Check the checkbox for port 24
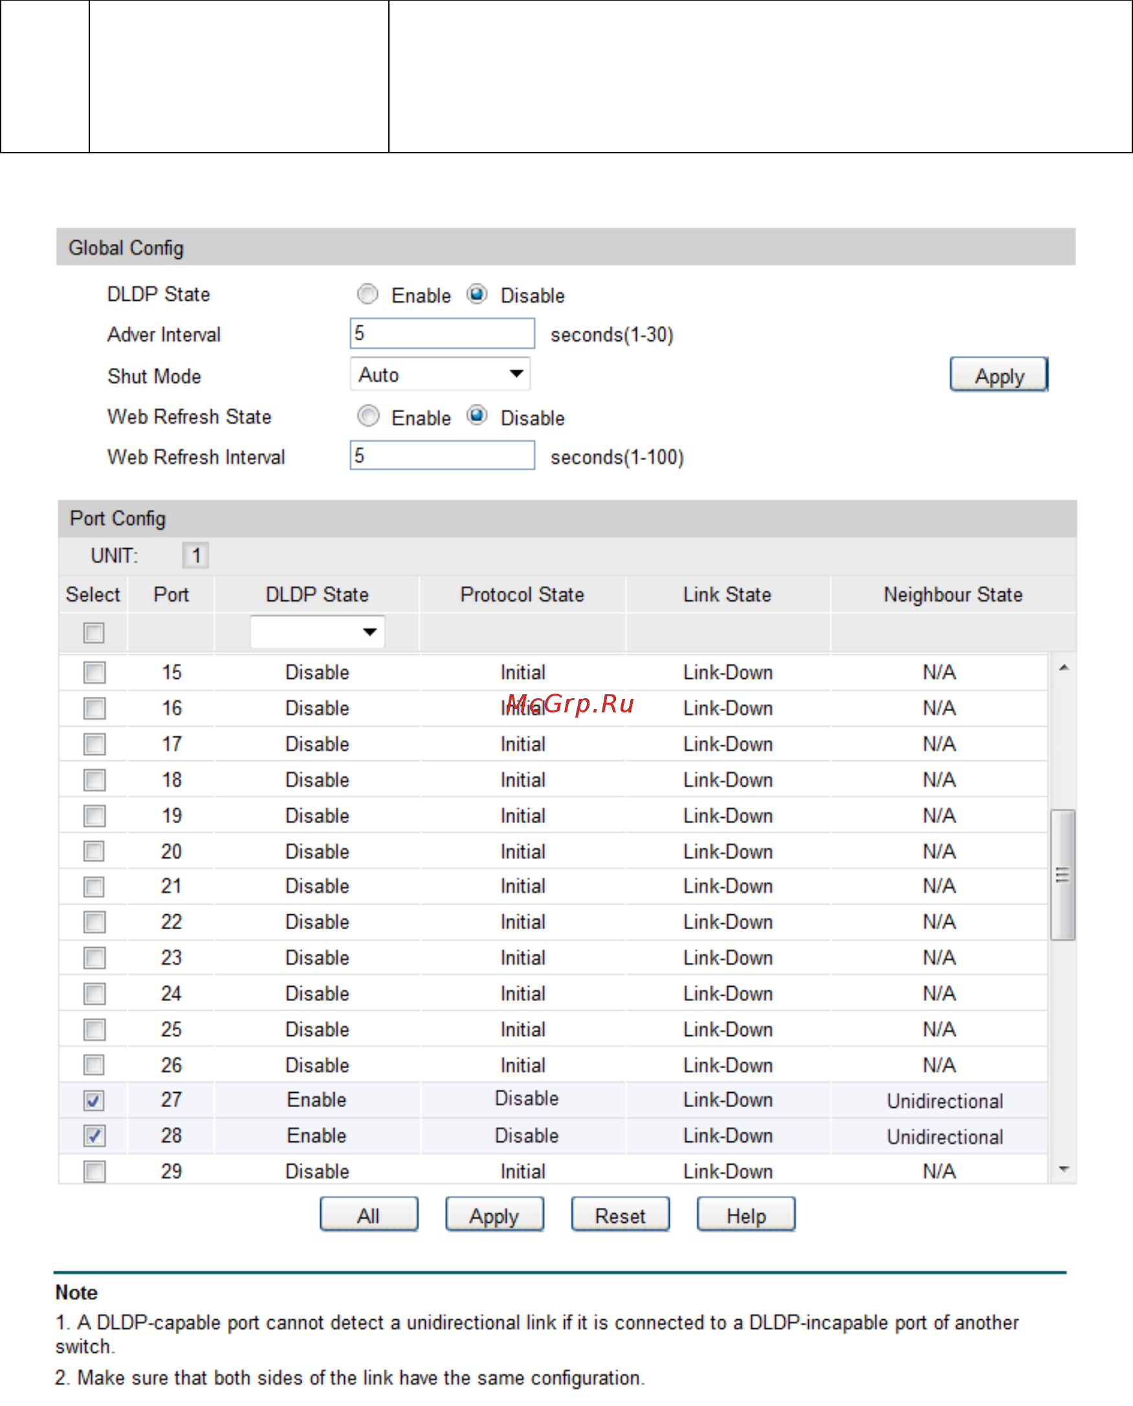Viewport: 1133px width, 1406px height. click(x=94, y=994)
